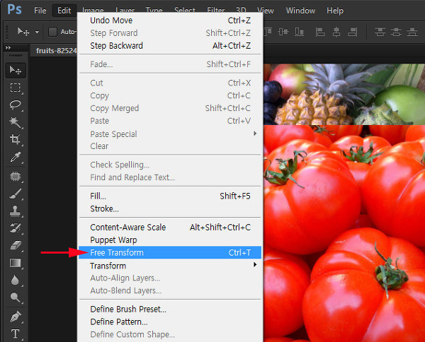Align left edges in options bar
The height and width of the screenshot is (342, 425).
(320, 32)
